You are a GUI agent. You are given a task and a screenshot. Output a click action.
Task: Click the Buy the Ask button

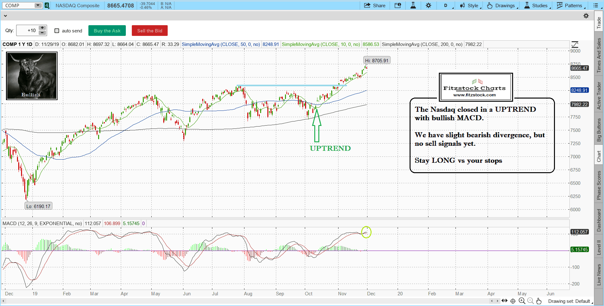(x=107, y=31)
